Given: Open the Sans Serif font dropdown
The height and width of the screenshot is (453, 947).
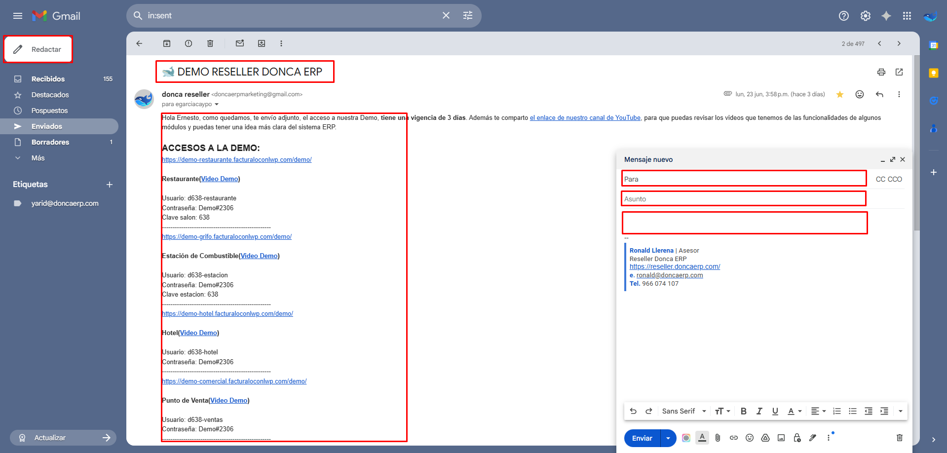Looking at the screenshot, I should pyautogui.click(x=684, y=411).
